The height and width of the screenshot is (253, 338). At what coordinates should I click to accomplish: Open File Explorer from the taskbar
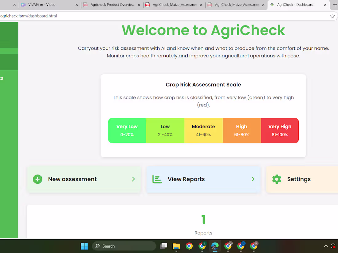click(x=176, y=246)
